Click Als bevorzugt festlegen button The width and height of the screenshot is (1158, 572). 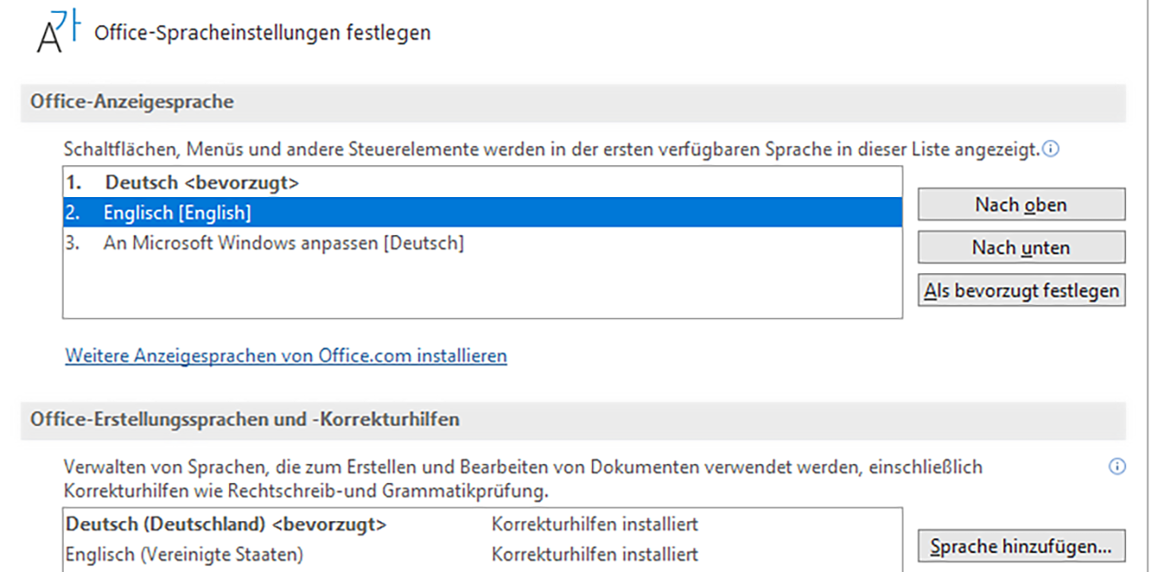coord(1021,291)
